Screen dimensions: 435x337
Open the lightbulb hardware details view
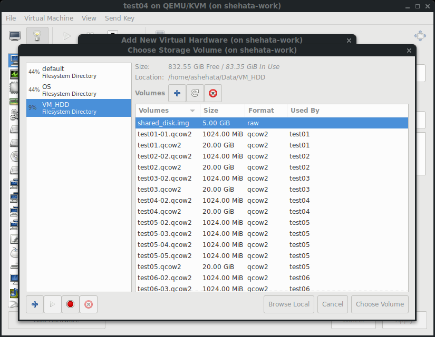pos(37,36)
